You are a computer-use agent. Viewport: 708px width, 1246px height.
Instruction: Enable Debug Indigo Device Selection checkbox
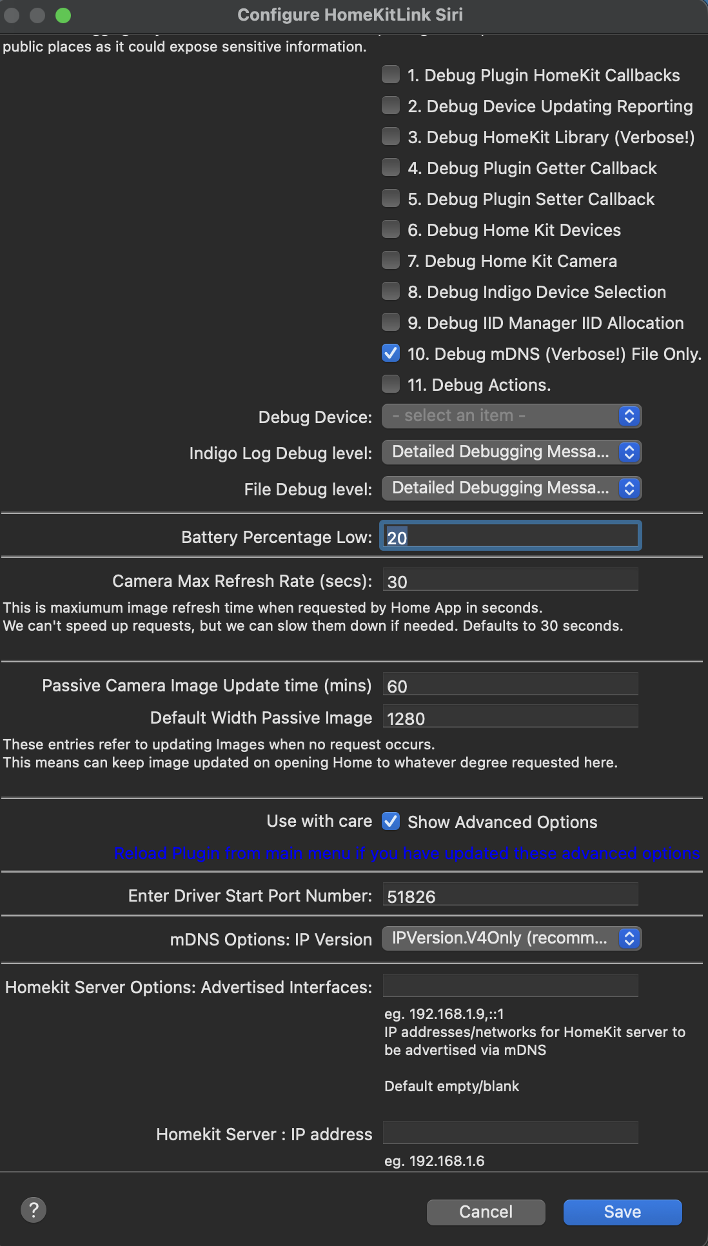tap(391, 292)
